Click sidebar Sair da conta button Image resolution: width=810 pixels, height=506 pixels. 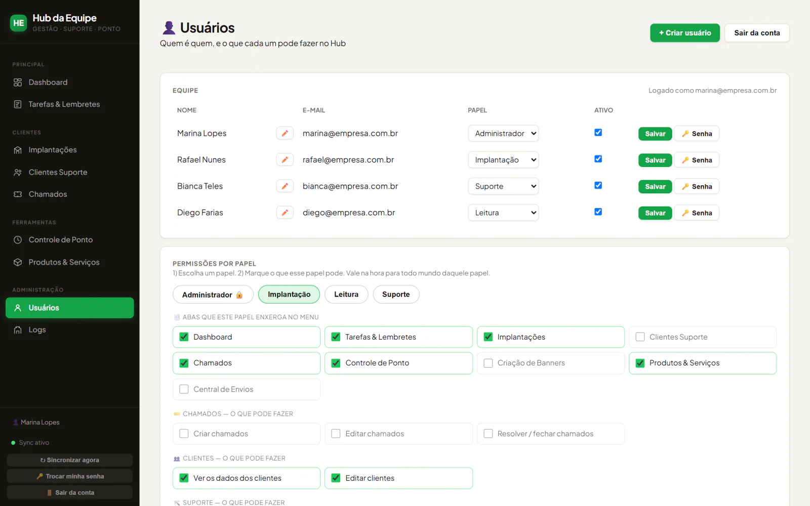point(70,492)
